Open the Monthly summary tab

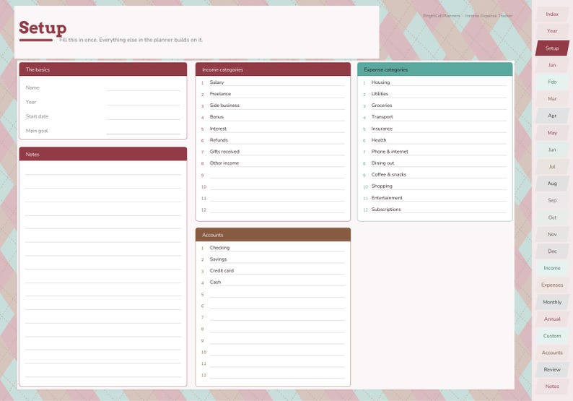(552, 302)
